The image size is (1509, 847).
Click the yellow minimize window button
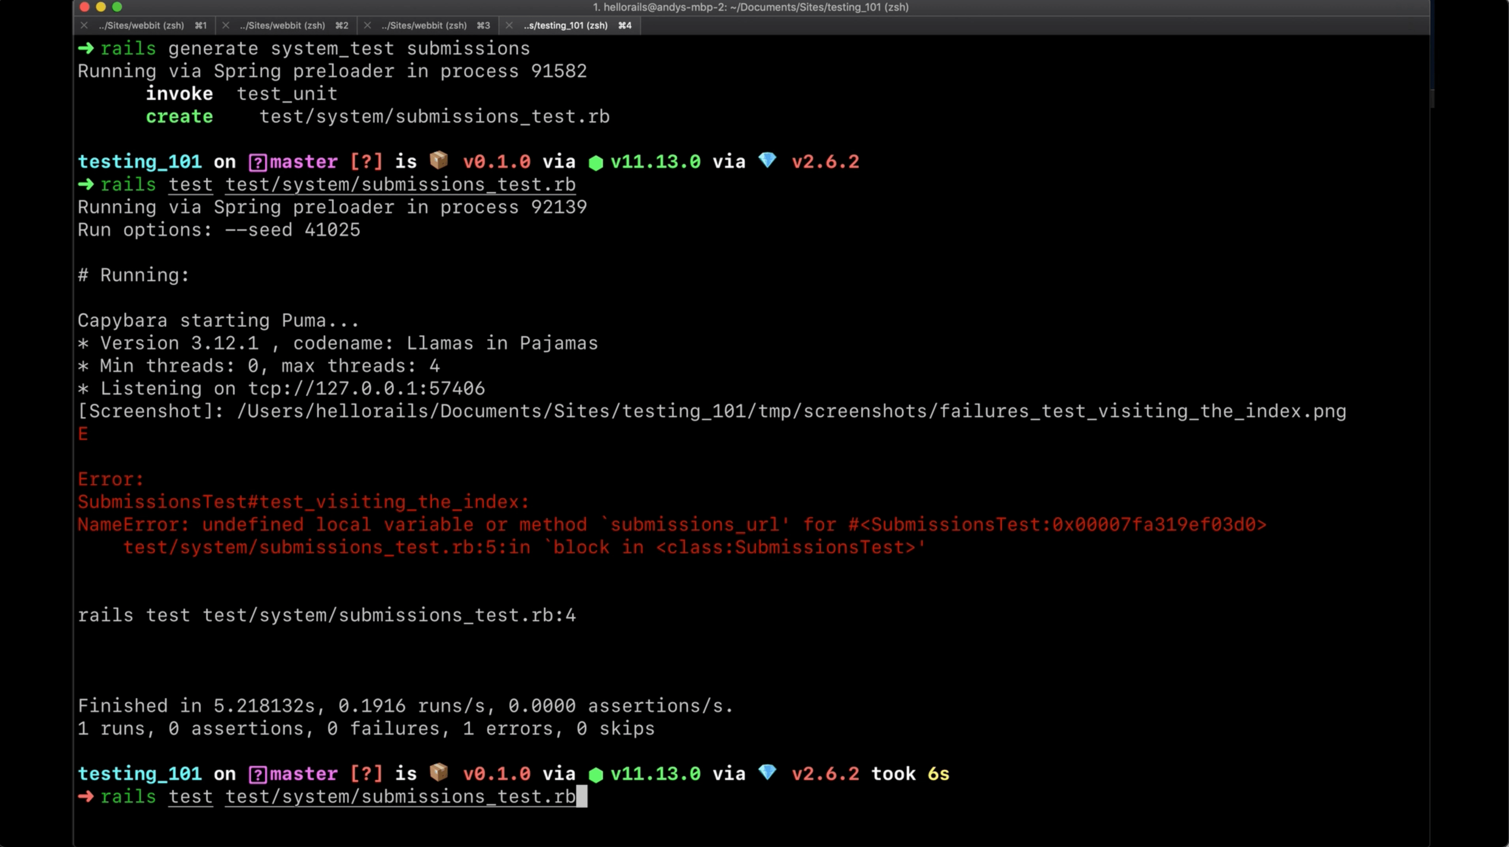coord(101,7)
